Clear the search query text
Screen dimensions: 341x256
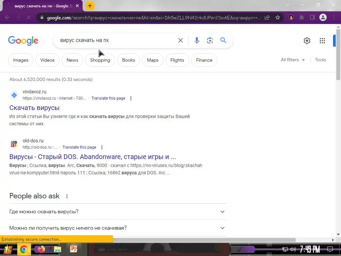pyautogui.click(x=180, y=40)
